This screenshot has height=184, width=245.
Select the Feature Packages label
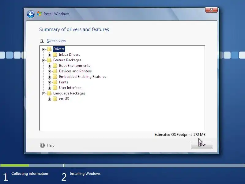[x=67, y=60]
